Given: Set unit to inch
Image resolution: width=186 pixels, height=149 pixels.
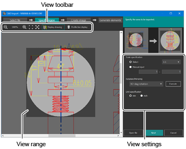Looking at the screenshot, I should coord(142,96).
